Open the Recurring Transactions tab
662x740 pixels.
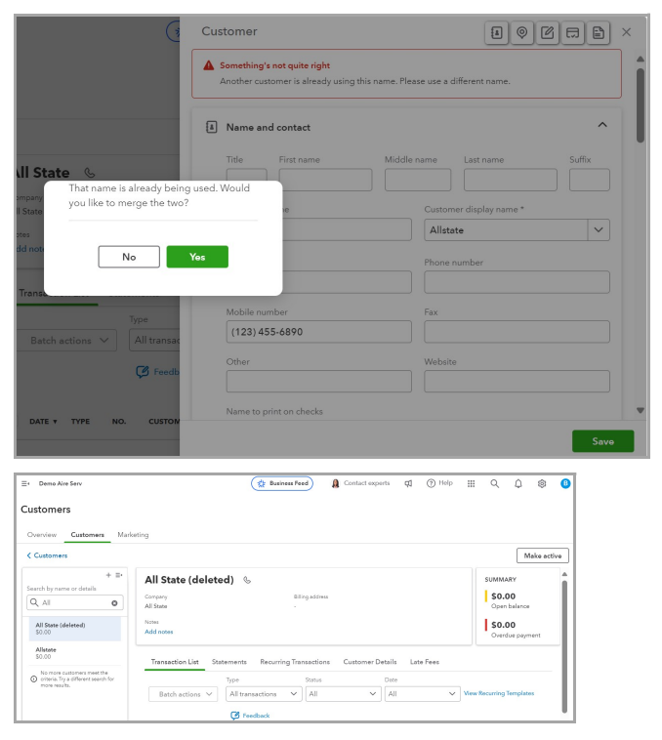click(295, 662)
